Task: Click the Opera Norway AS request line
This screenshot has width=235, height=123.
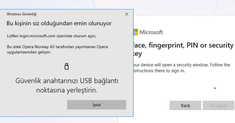Action: (58, 47)
